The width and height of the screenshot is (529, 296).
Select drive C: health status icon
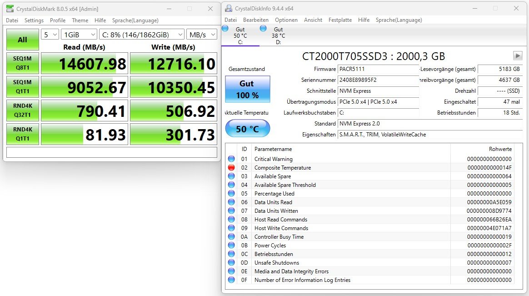click(x=225, y=29)
